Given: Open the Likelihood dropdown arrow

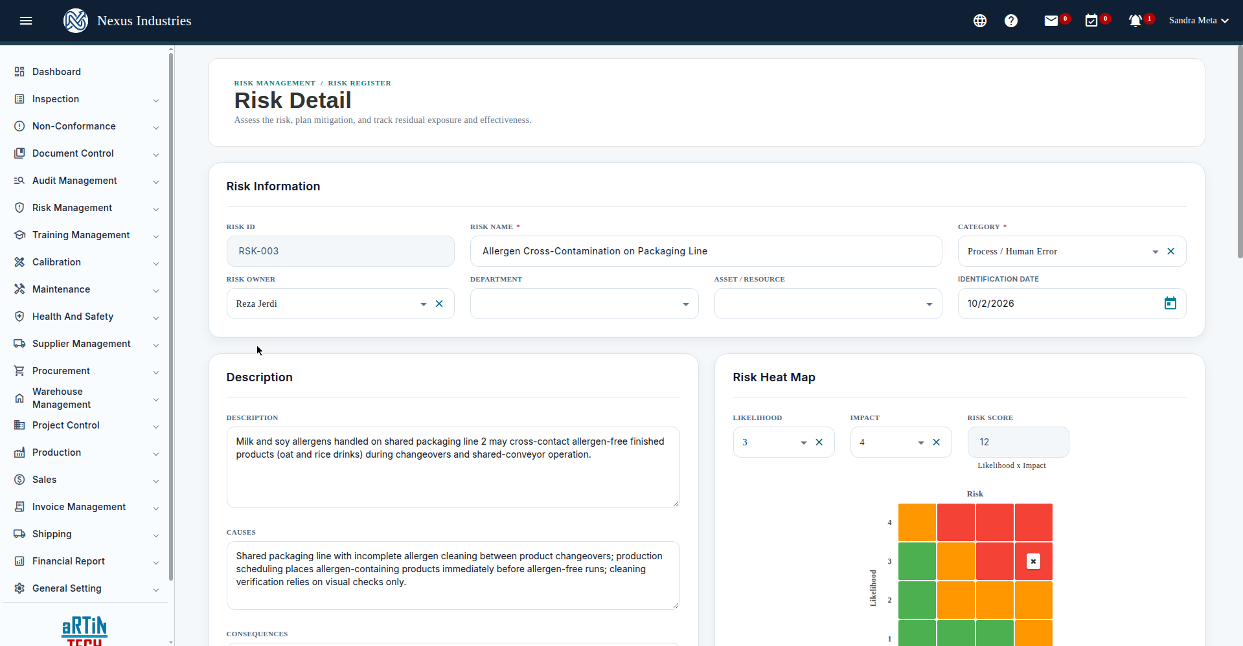Looking at the screenshot, I should click(804, 443).
